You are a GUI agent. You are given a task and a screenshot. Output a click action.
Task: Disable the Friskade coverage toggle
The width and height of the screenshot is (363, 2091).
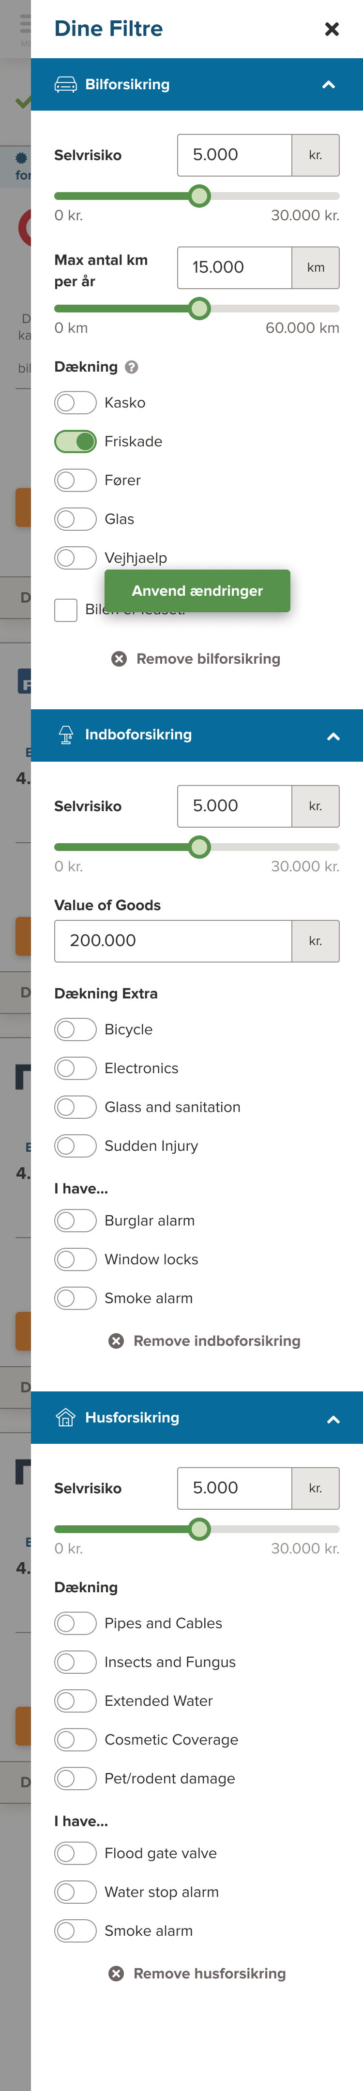coord(76,441)
